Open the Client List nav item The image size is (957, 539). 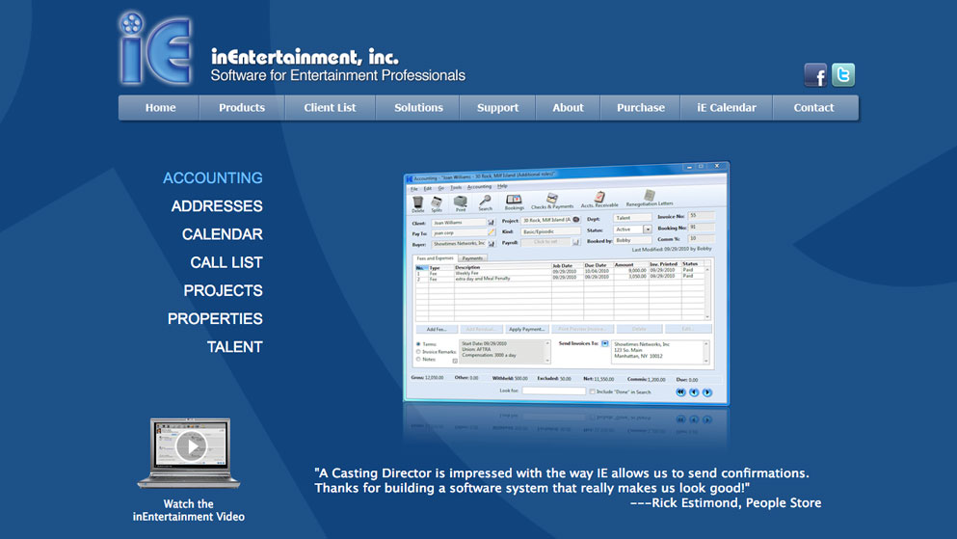330,107
